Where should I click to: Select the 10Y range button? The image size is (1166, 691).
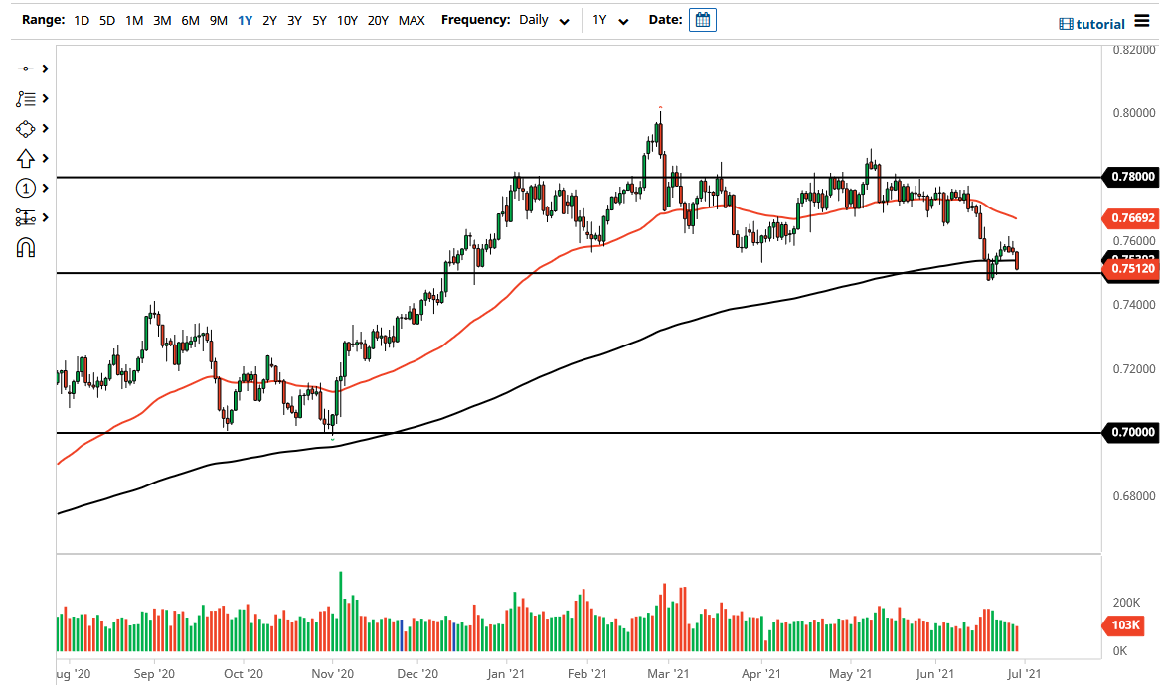pyautogui.click(x=347, y=19)
